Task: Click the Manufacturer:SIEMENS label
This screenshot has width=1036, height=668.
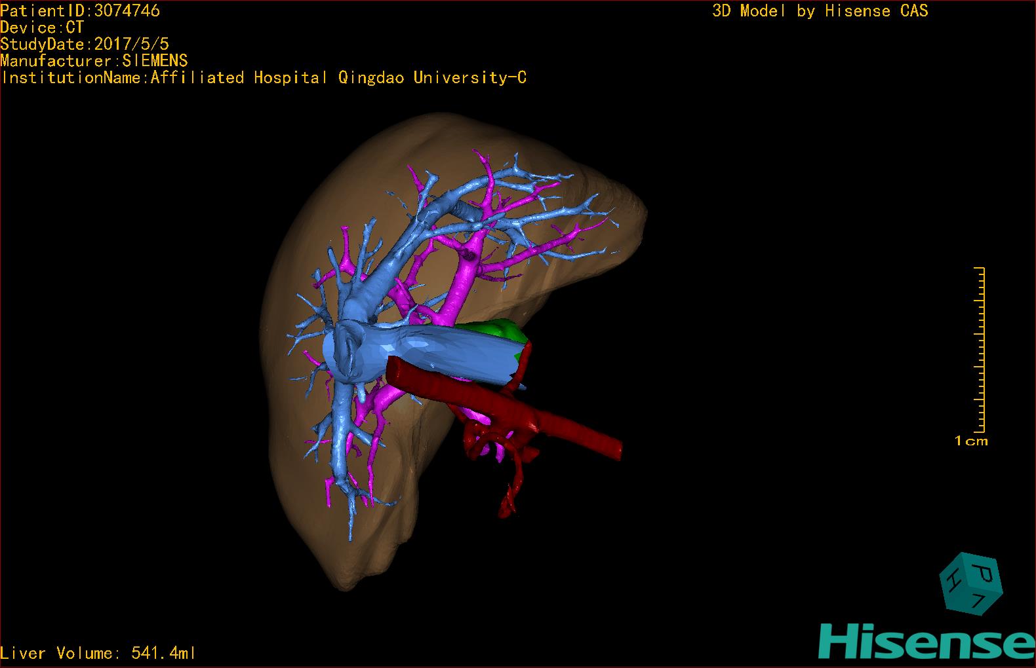Action: (94, 61)
